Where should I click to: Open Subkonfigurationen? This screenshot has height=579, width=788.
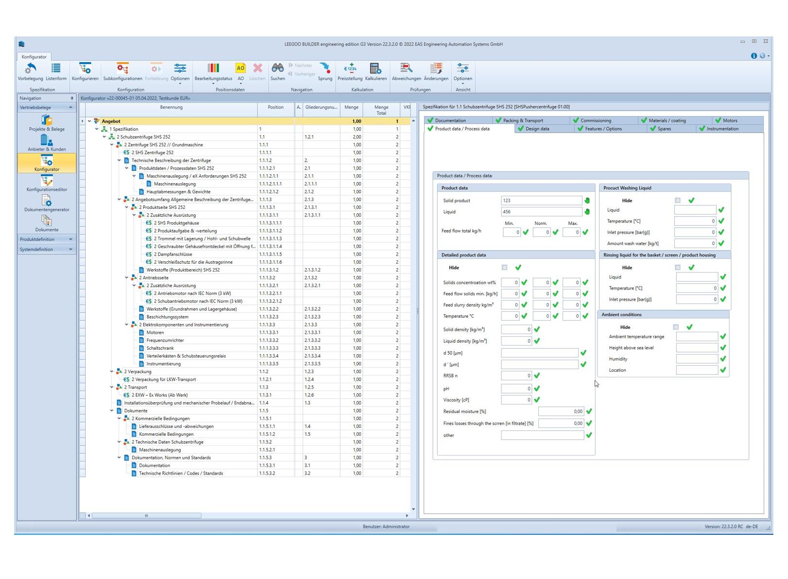[122, 72]
